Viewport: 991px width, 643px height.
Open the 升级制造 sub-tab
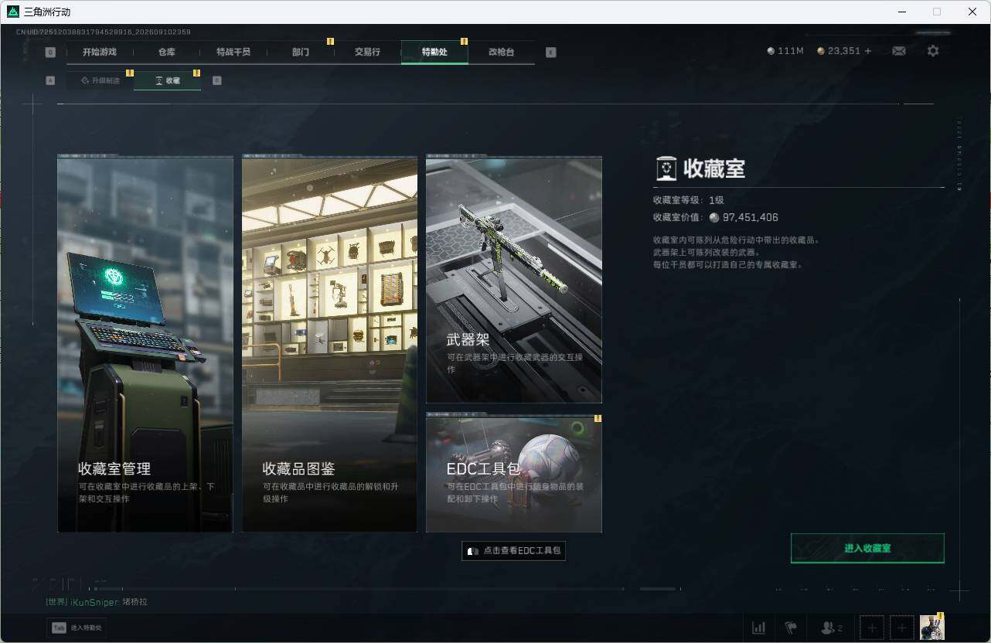[x=100, y=80]
